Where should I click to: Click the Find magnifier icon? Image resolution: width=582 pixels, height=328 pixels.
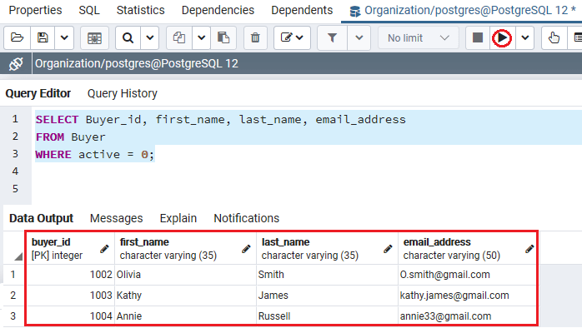click(x=128, y=37)
